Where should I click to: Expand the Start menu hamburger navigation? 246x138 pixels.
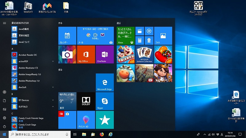tap(4, 23)
